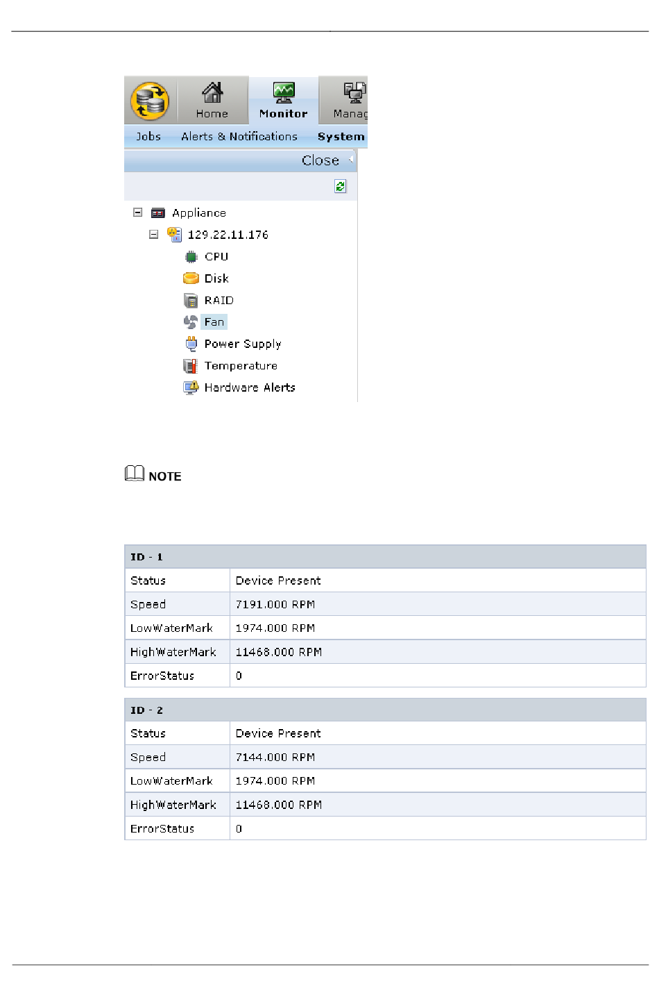Switch to the Manage tab
This screenshot has height=986, width=659.
click(350, 101)
